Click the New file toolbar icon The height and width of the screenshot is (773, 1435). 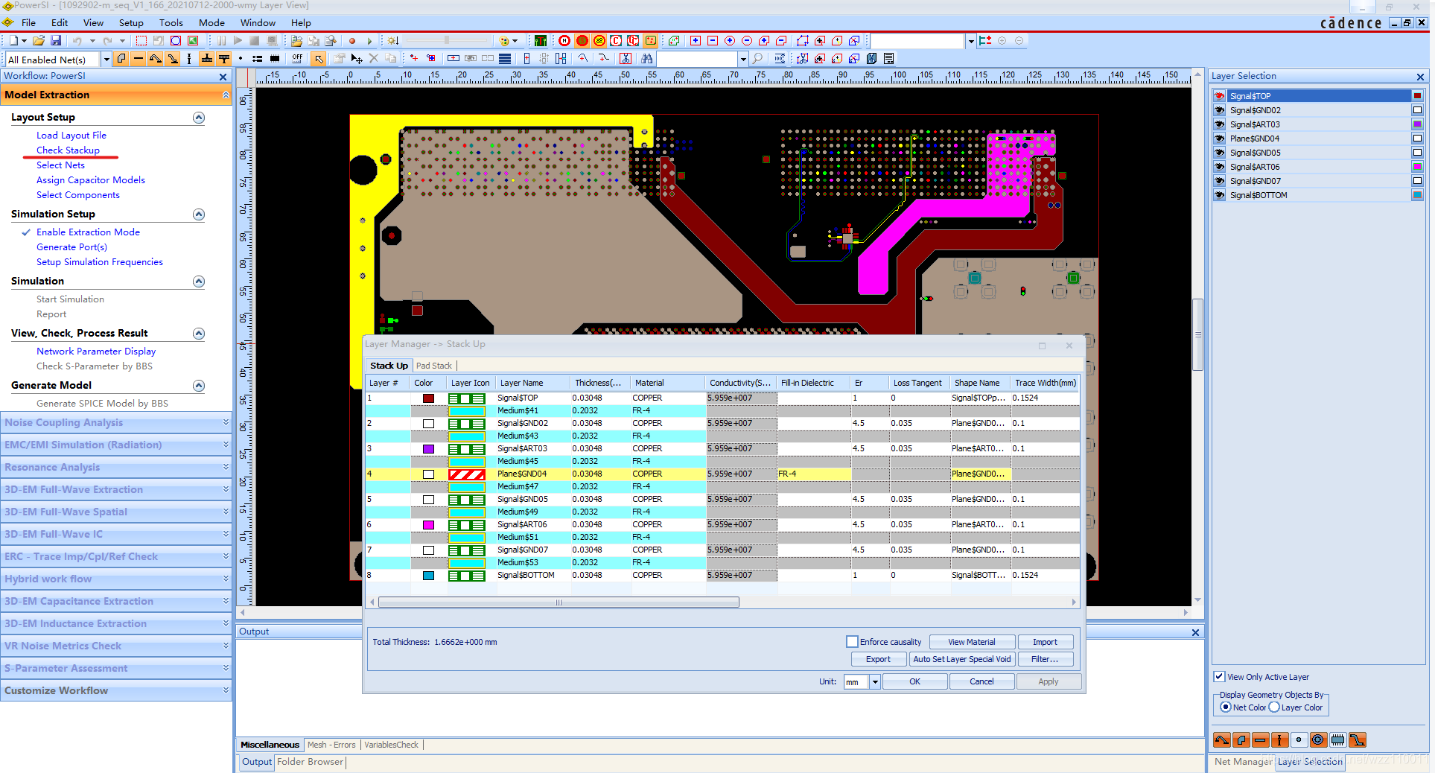[x=13, y=41]
